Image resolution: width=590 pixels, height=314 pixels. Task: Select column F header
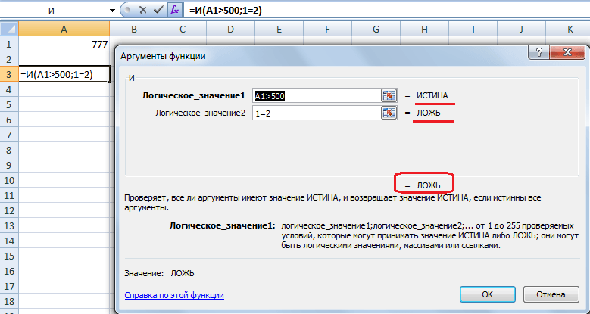pyautogui.click(x=328, y=29)
